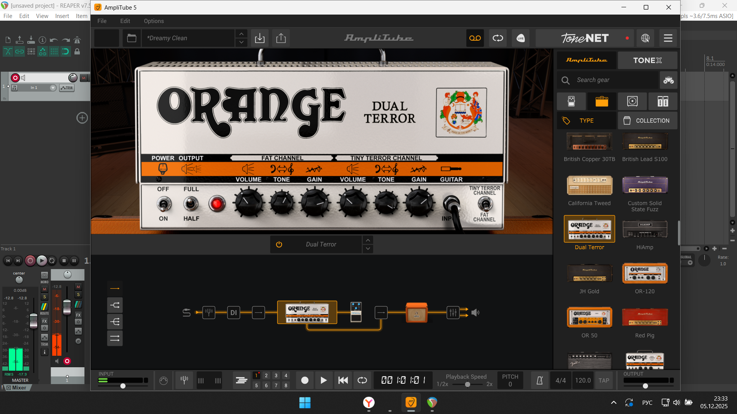Flip the amp OFF/ON power switch
This screenshot has height=414, width=737.
pos(164,204)
